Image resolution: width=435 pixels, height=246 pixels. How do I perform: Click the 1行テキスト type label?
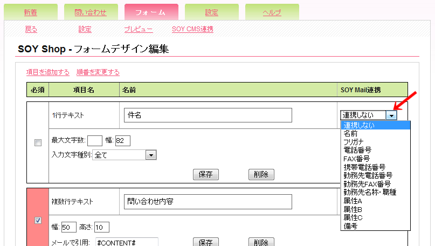68,115
